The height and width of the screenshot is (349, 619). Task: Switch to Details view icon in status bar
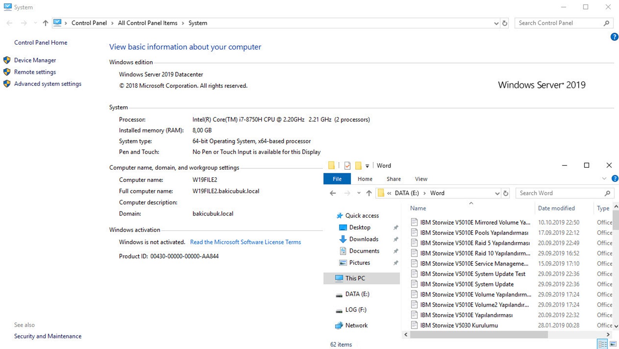coord(603,344)
